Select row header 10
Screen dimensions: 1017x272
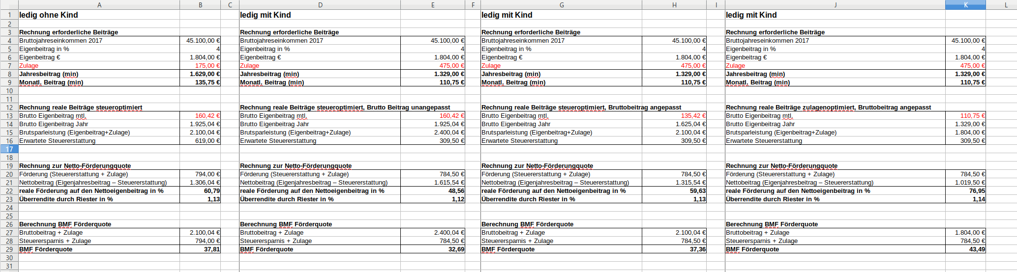click(x=9, y=91)
